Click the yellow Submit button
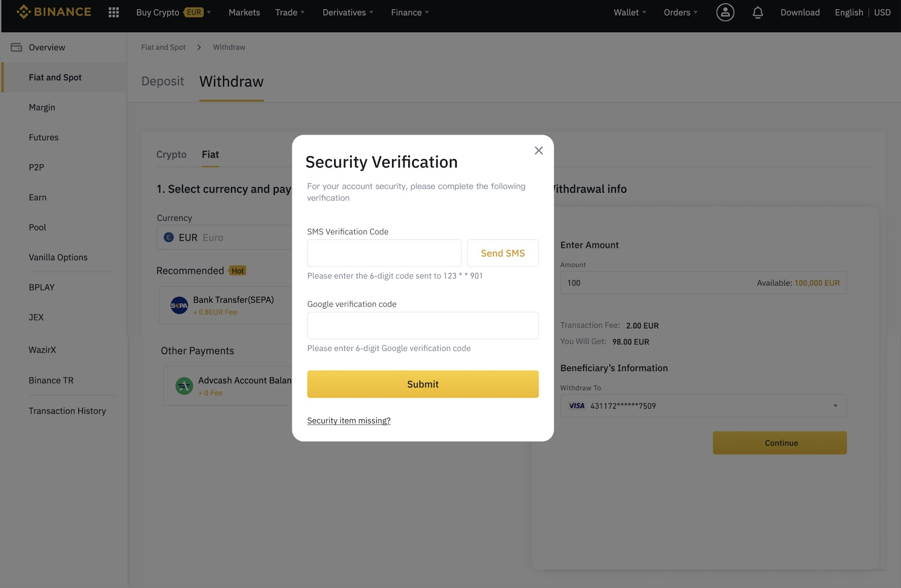The image size is (901, 588). click(x=422, y=384)
